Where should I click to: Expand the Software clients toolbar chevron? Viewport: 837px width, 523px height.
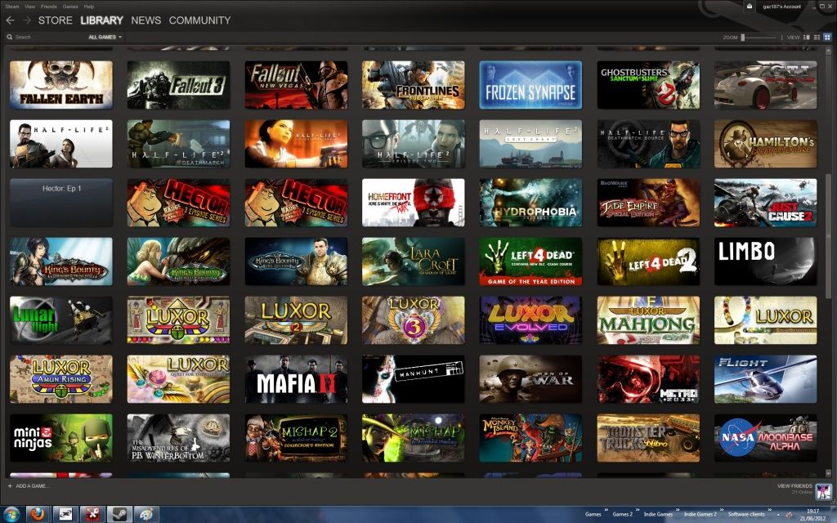pos(769,511)
